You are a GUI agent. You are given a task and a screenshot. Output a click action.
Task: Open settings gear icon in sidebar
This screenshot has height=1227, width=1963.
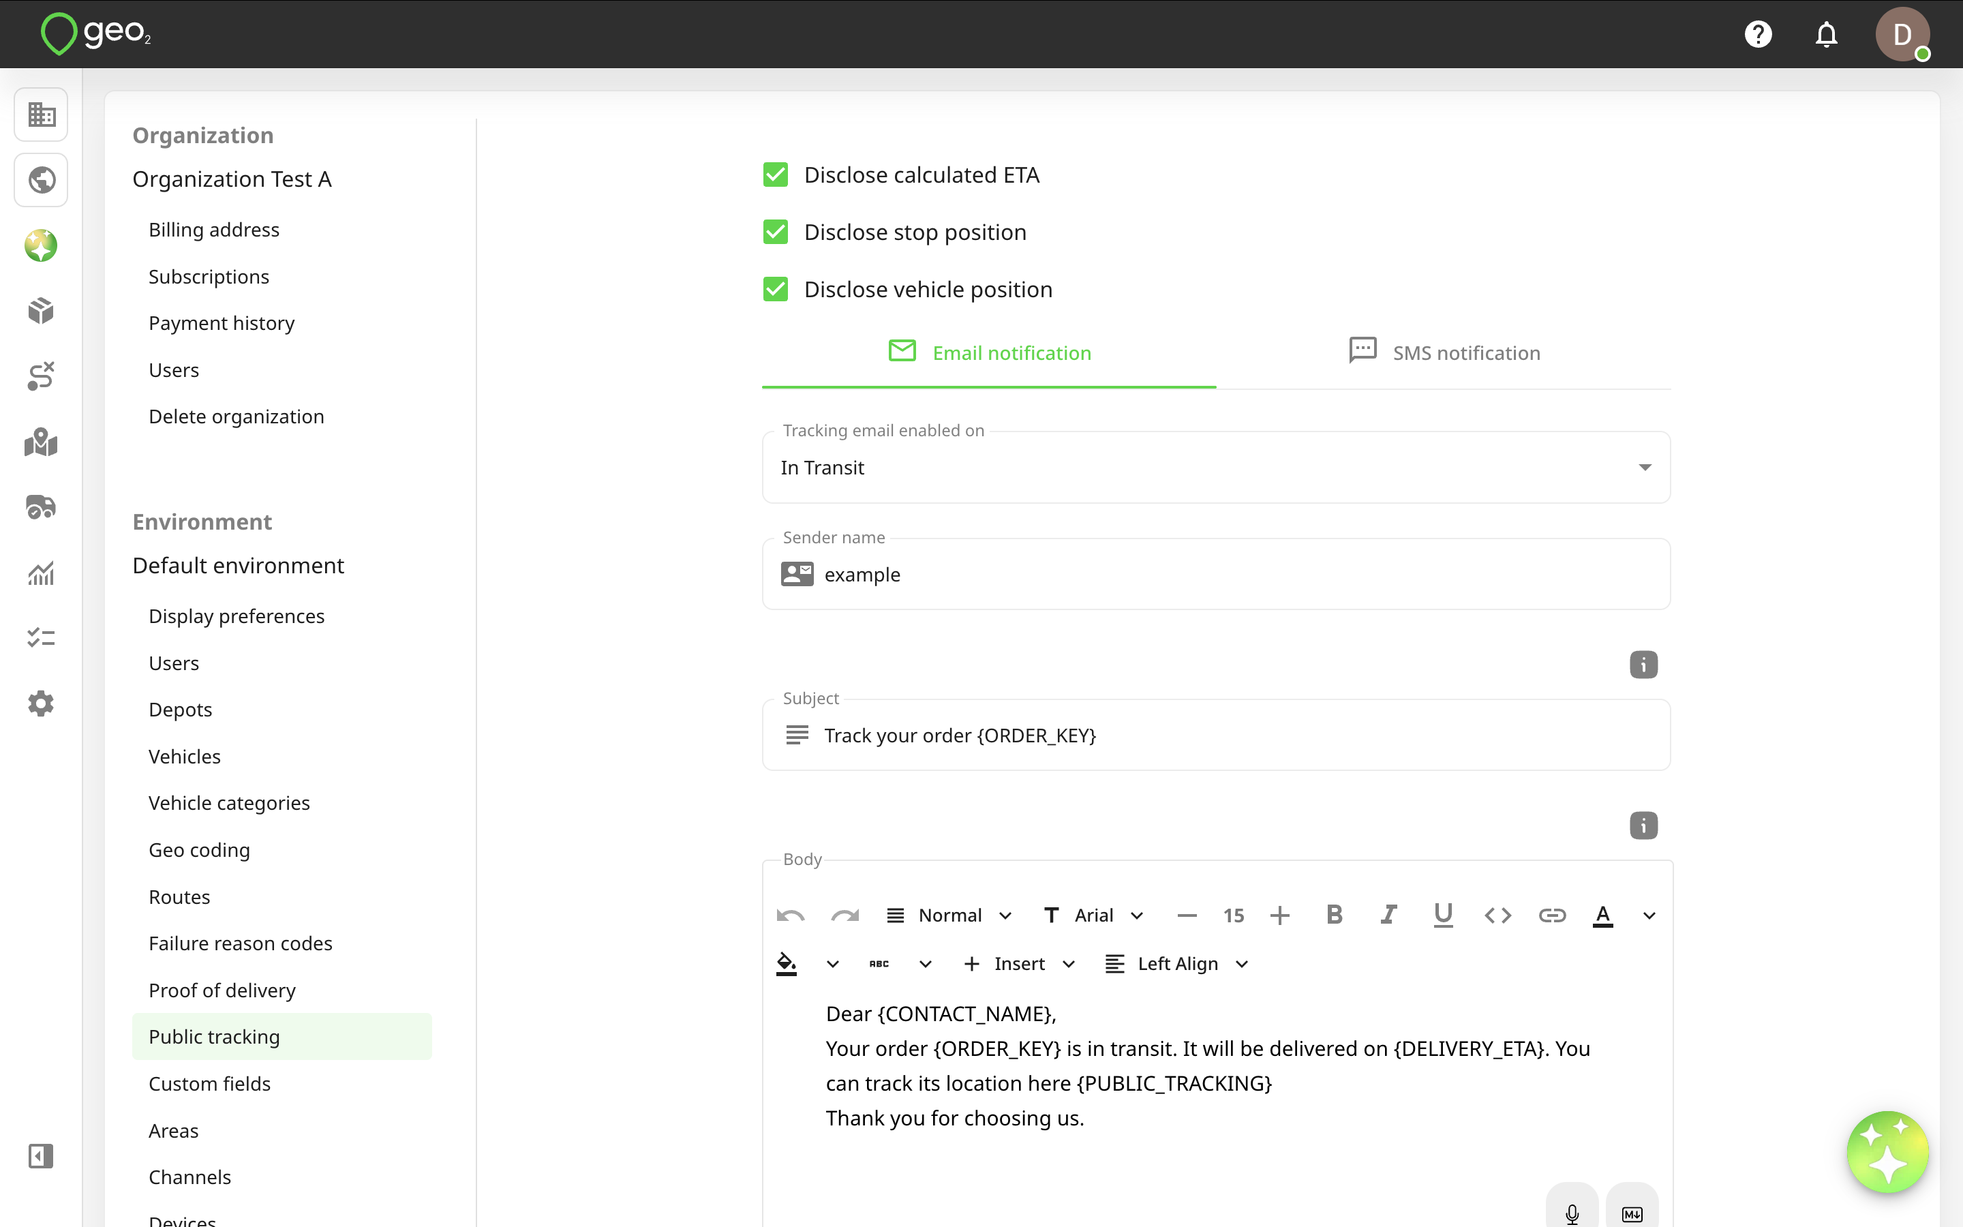[x=42, y=703]
